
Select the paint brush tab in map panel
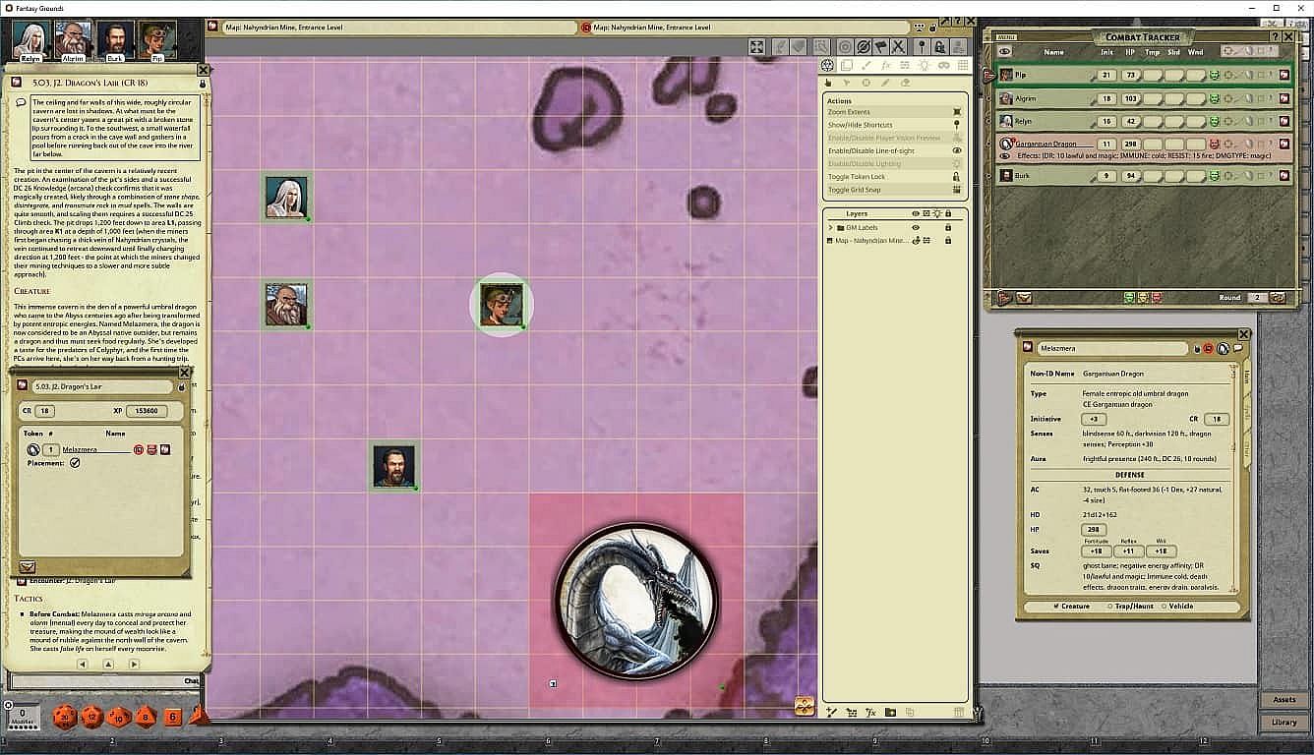pos(866,66)
